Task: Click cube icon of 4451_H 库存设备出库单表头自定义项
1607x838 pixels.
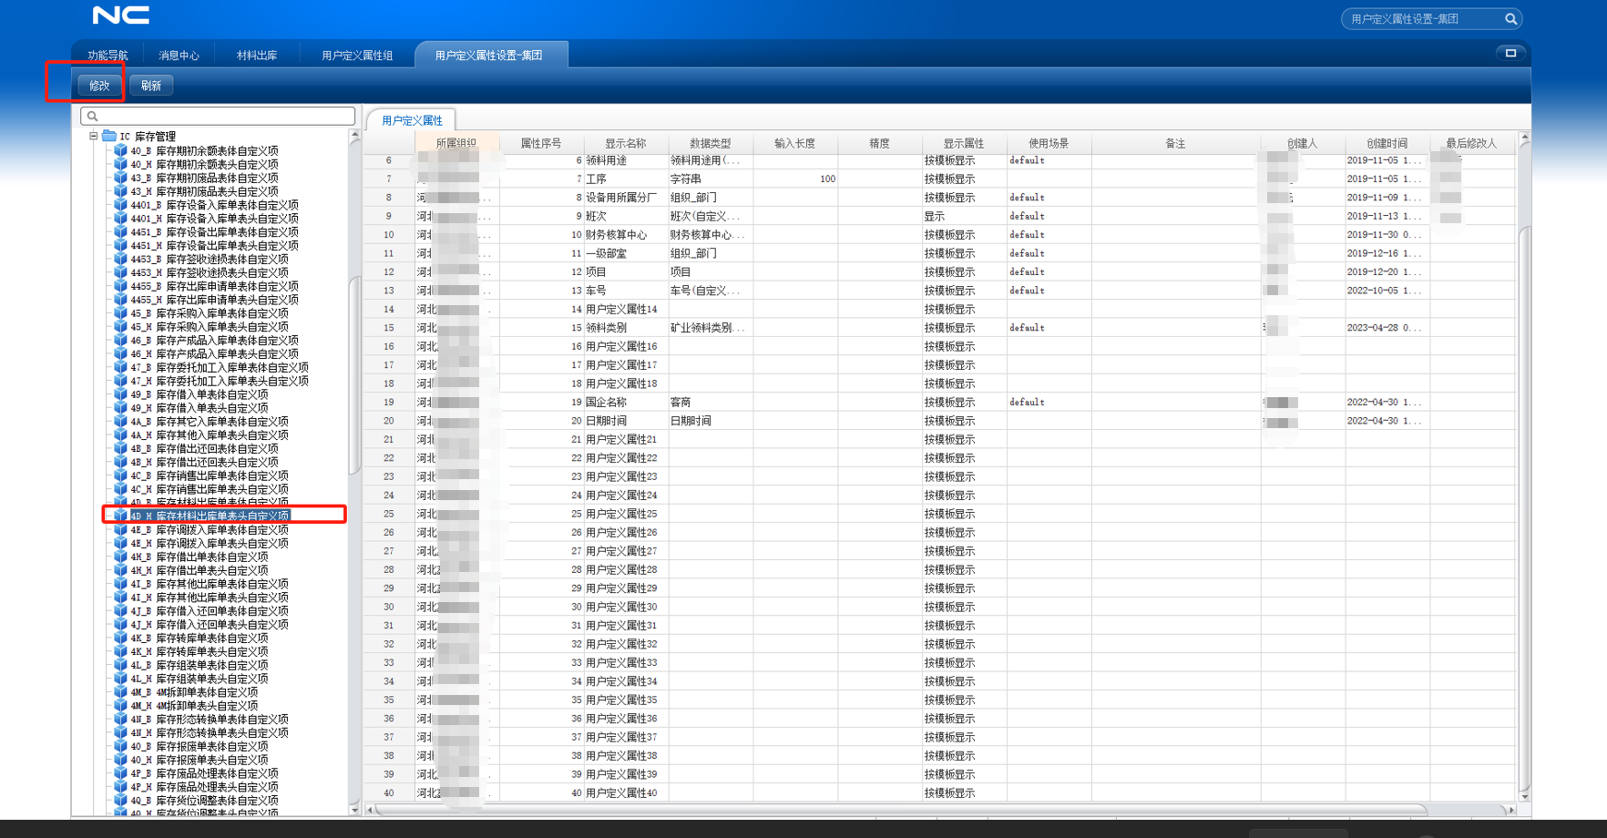Action: pos(120,246)
